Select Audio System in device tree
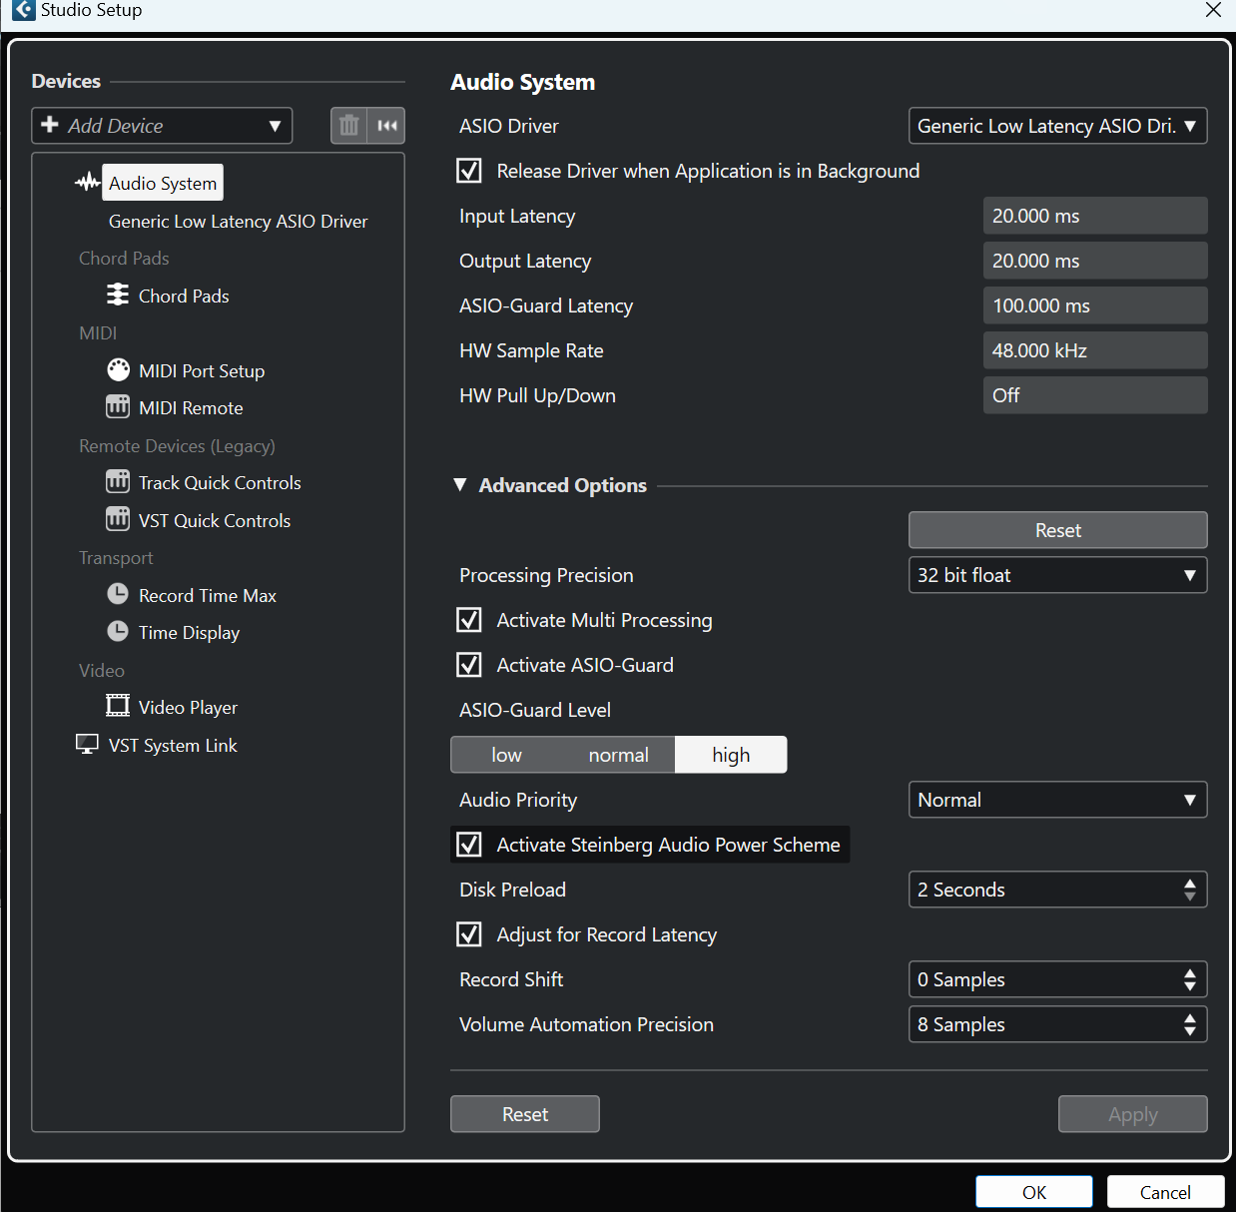This screenshot has height=1212, width=1236. [x=163, y=183]
